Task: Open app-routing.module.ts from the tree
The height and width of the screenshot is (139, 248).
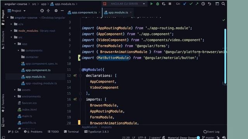Action: point(41,83)
